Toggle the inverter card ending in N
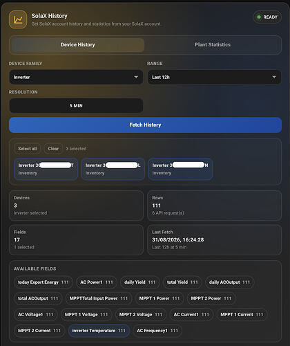This screenshot has width=290, height=346. 180,169
